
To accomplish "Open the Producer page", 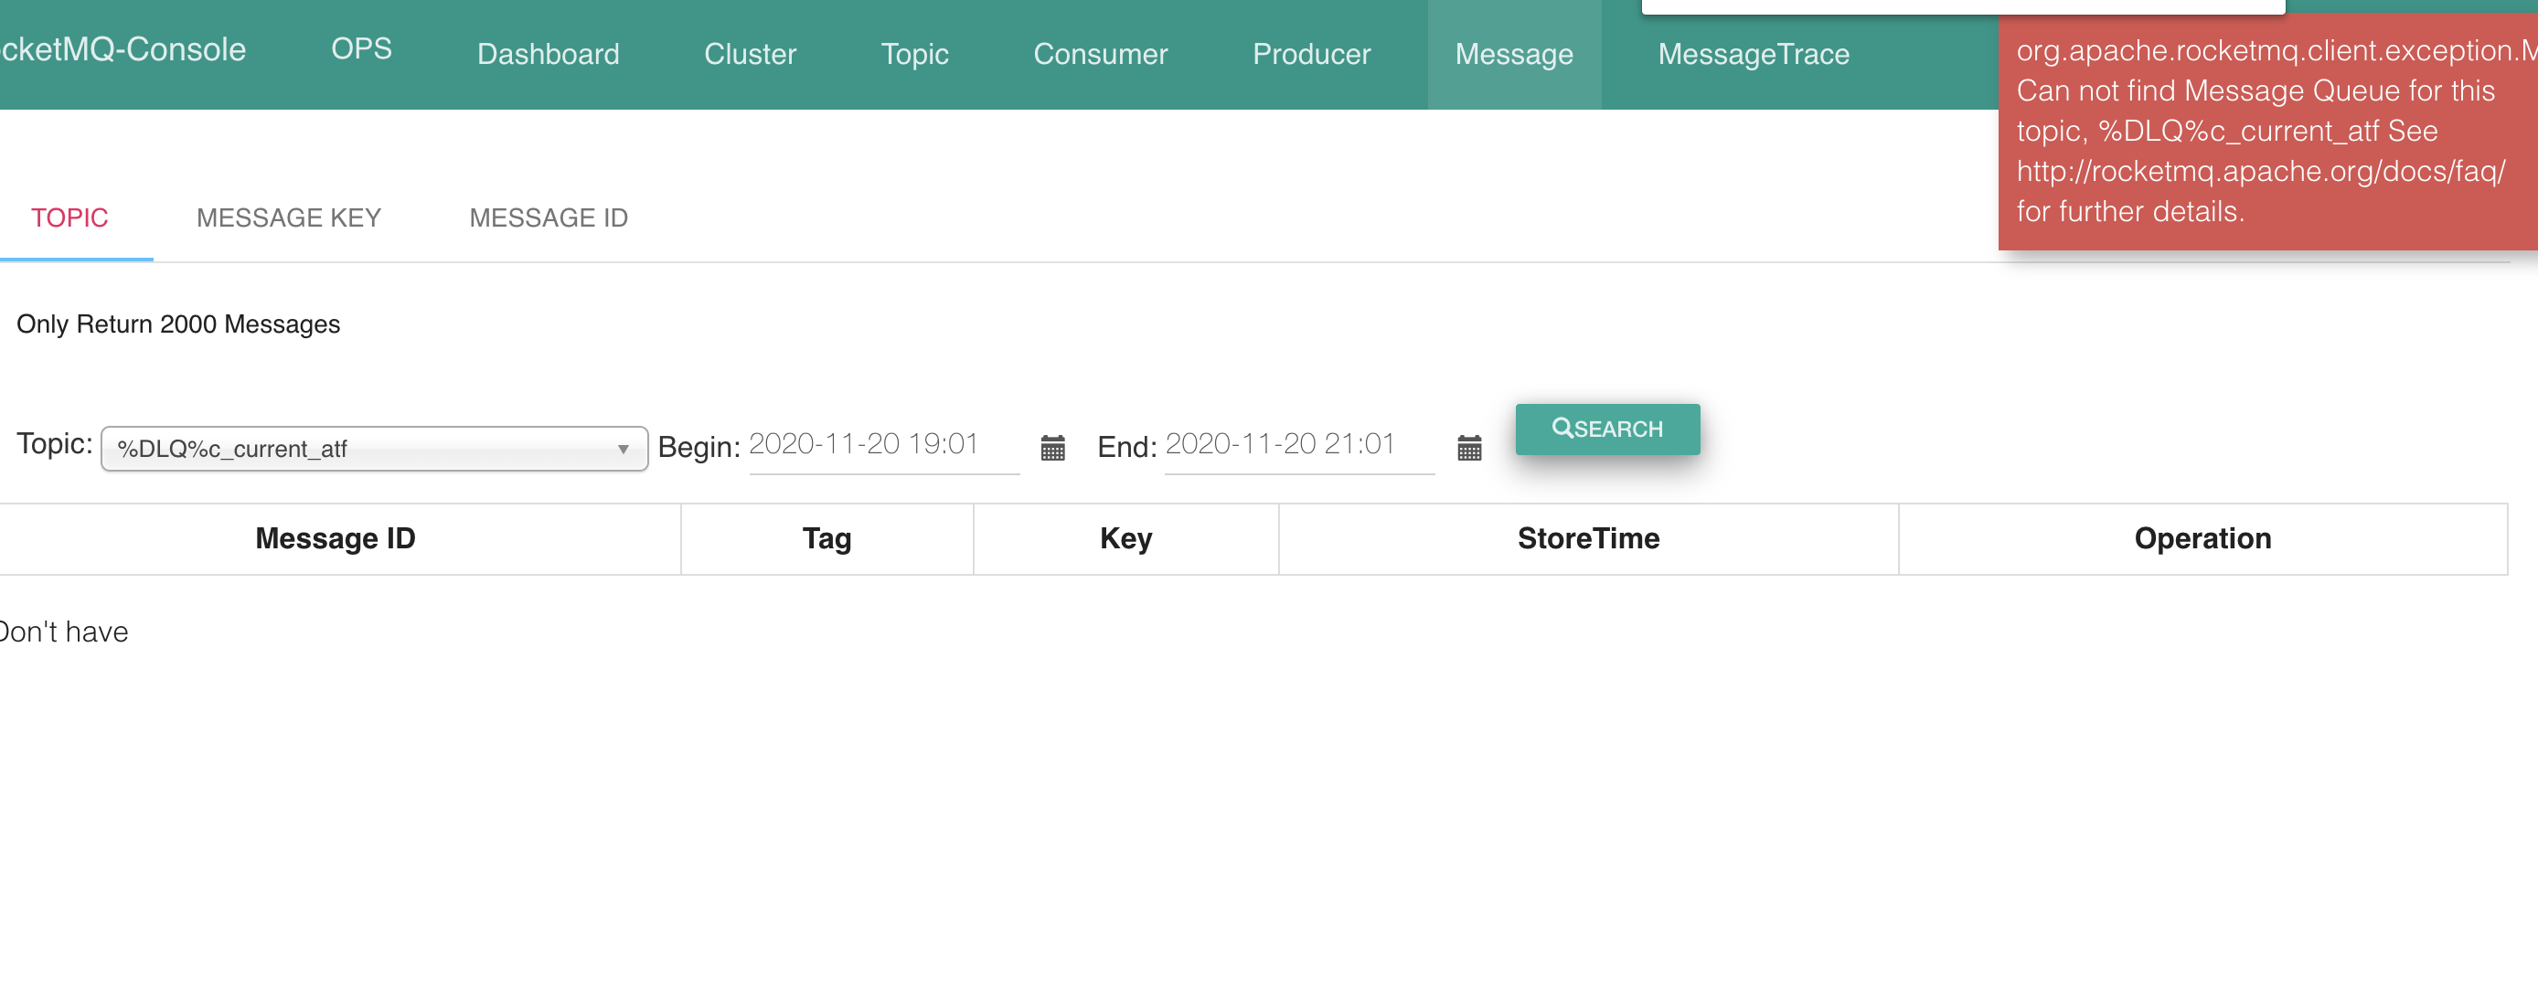I will (x=1310, y=54).
